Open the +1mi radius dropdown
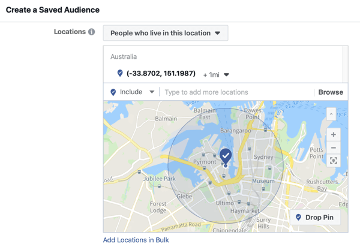Image resolution: width=360 pixels, height=250 pixels. coord(217,74)
